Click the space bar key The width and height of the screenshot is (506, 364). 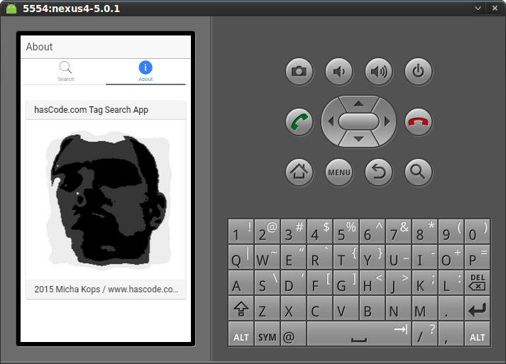[x=359, y=333]
